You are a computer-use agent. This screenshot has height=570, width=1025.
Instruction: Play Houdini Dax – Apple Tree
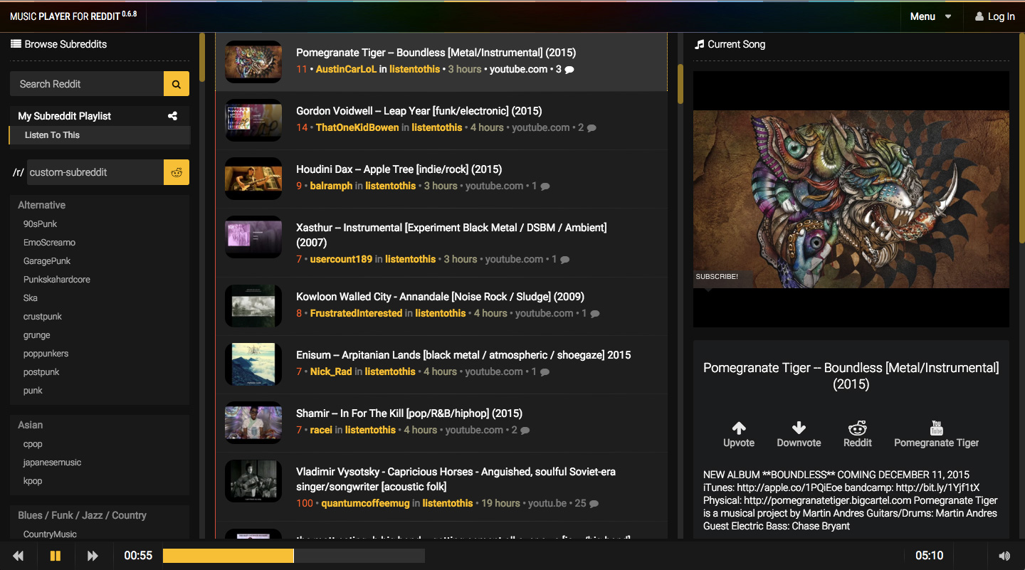coord(401,169)
